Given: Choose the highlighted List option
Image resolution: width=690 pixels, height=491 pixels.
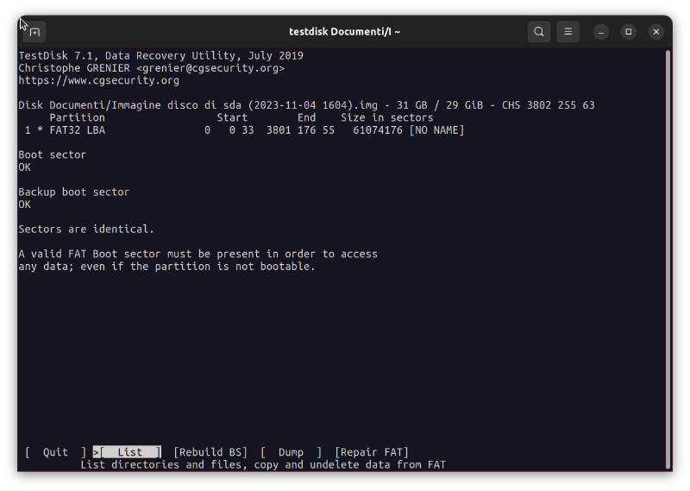Looking at the screenshot, I should [129, 452].
